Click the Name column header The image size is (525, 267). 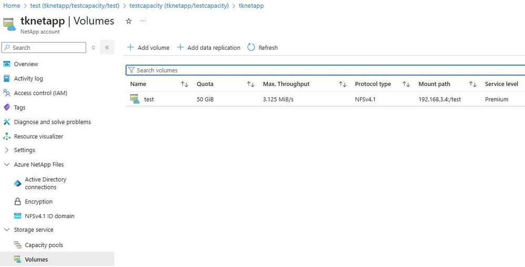[x=138, y=84]
